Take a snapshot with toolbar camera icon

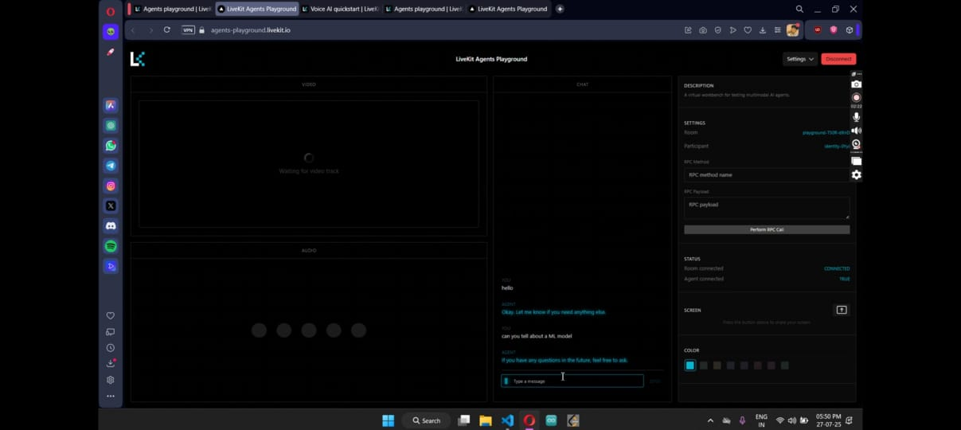(703, 30)
